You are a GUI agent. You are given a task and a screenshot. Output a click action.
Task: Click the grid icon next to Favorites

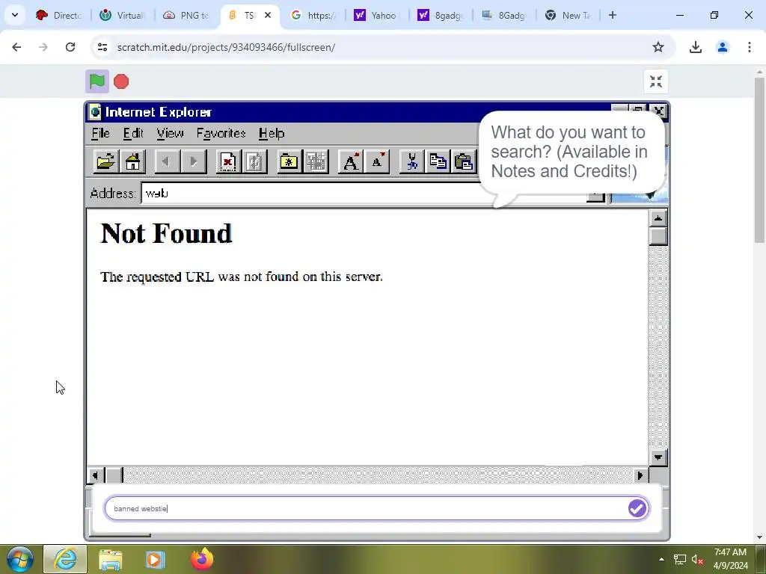coord(316,161)
